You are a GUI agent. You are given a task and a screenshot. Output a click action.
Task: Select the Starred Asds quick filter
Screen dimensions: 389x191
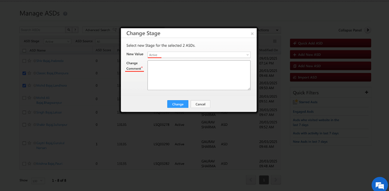pos(308,102)
